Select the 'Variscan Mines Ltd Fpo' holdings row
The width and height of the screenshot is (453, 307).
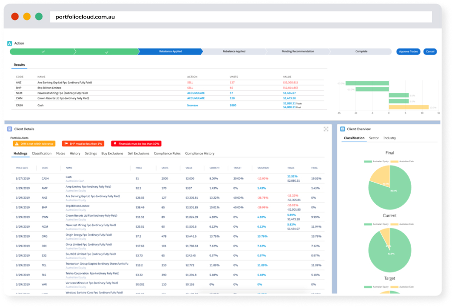pyautogui.click(x=168, y=285)
